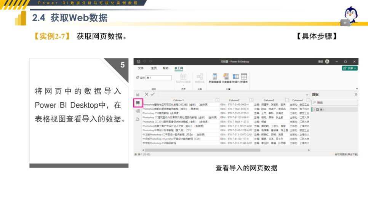The image size is (368, 207).
Task: Expand the 表 1 tree node
Action: point(314,110)
